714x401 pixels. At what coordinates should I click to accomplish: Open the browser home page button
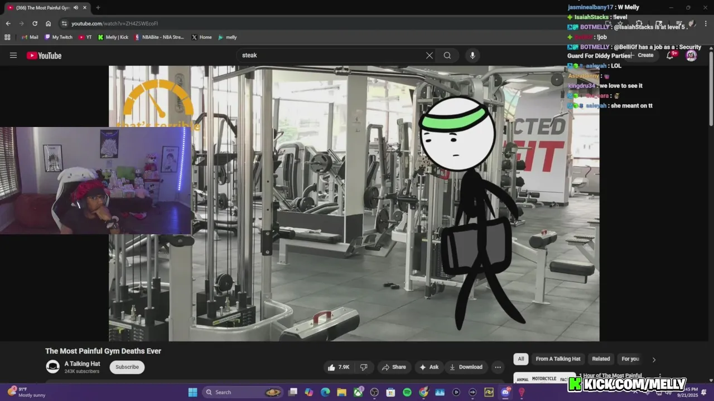(x=49, y=23)
